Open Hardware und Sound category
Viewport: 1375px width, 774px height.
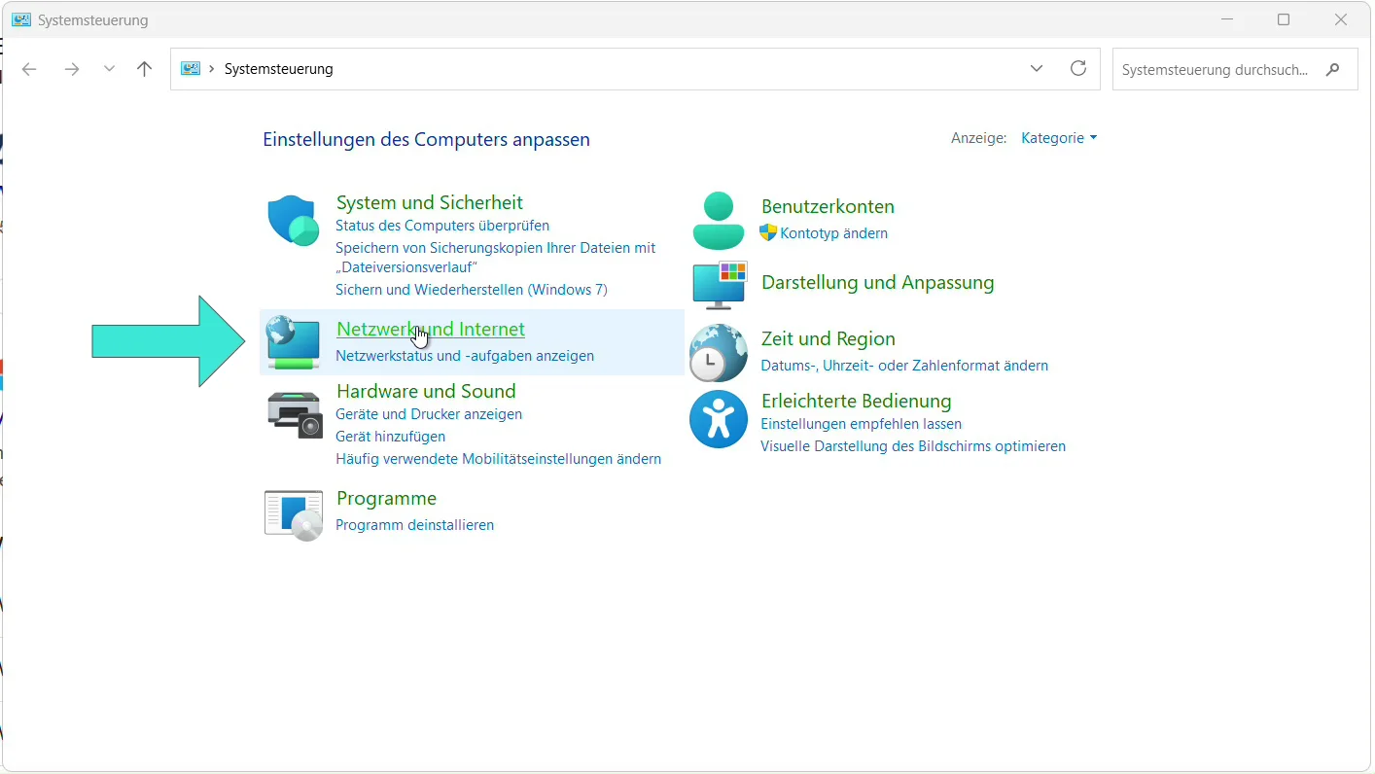click(426, 391)
